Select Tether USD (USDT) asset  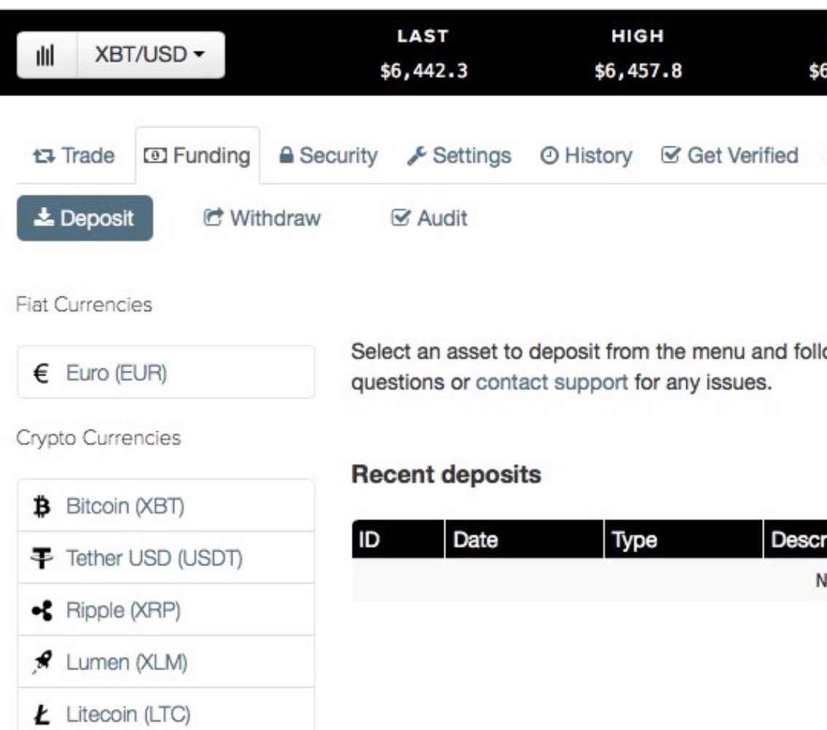tap(166, 557)
